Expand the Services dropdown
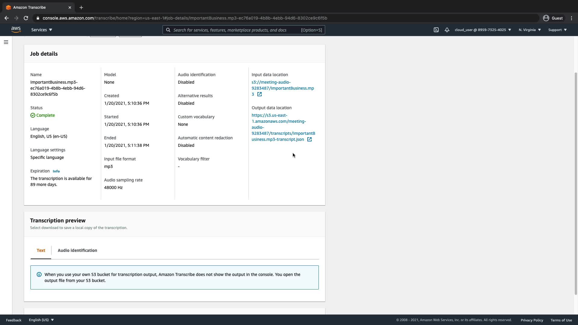The height and width of the screenshot is (325, 578). point(42,30)
